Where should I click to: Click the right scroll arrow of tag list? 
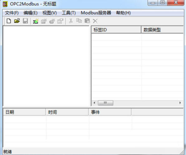(180, 103)
